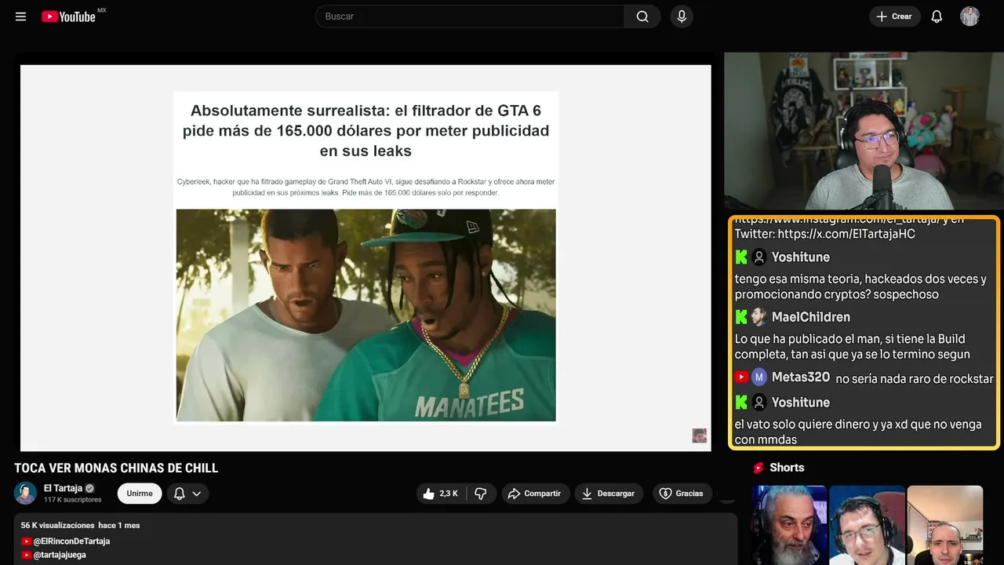1004x565 pixels.
Task: Click the verified badge next to El Tartaja
Action: (x=89, y=488)
